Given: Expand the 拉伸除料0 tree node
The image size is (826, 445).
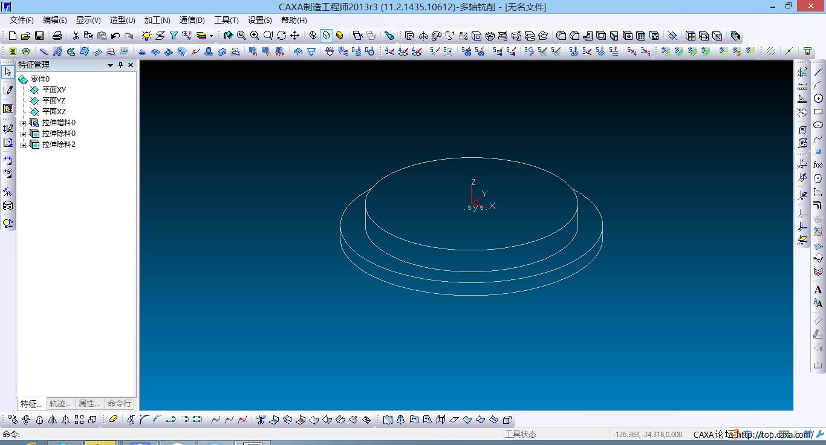Looking at the screenshot, I should pos(24,134).
